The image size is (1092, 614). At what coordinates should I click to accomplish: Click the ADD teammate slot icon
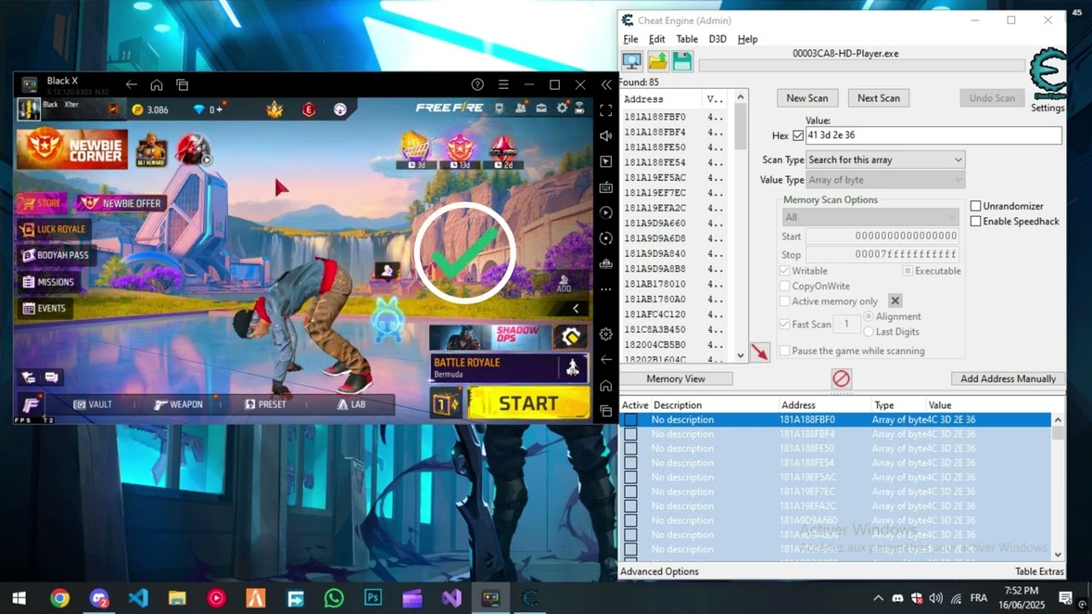click(x=564, y=282)
